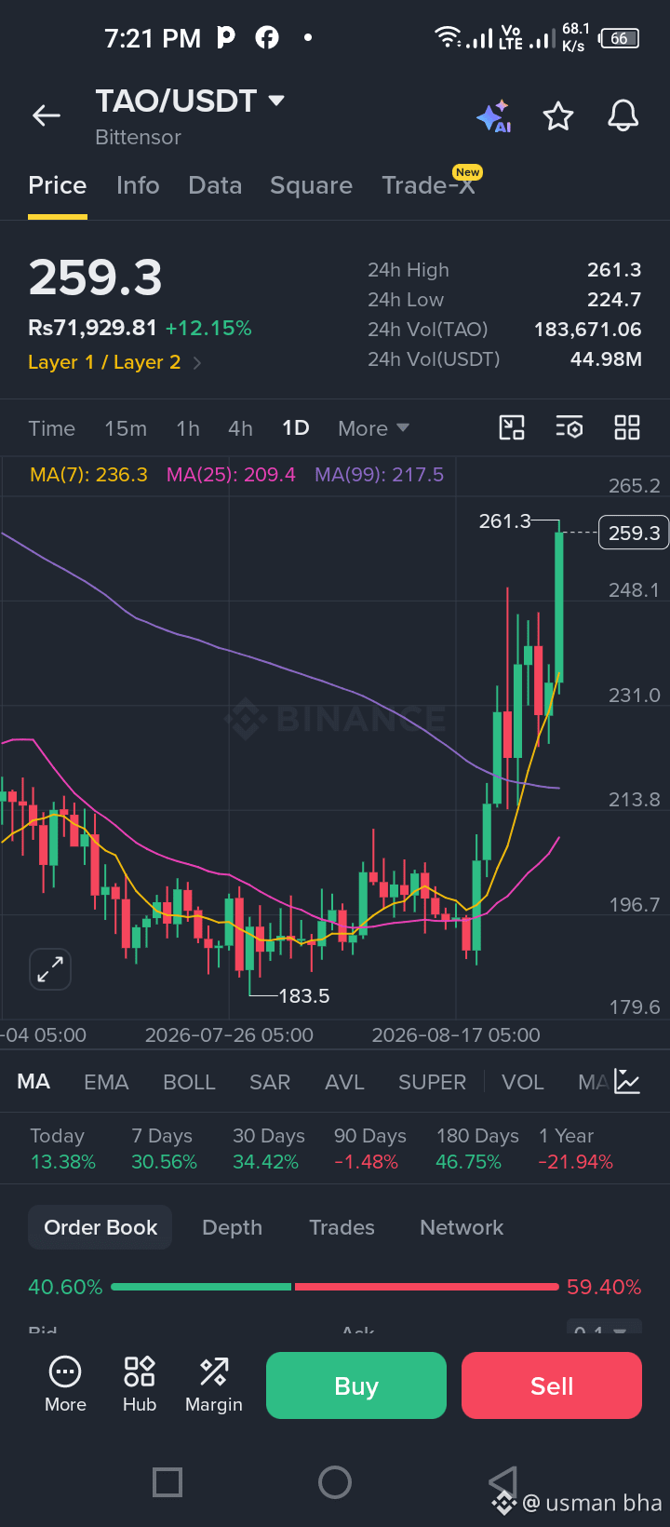Tap the current price label 259.3 on the axis
Screen dimensions: 670x1527
point(634,533)
